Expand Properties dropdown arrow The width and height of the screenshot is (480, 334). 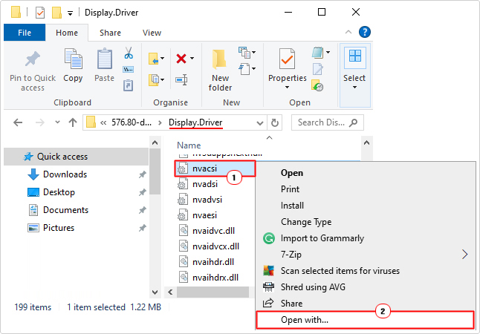[287, 88]
